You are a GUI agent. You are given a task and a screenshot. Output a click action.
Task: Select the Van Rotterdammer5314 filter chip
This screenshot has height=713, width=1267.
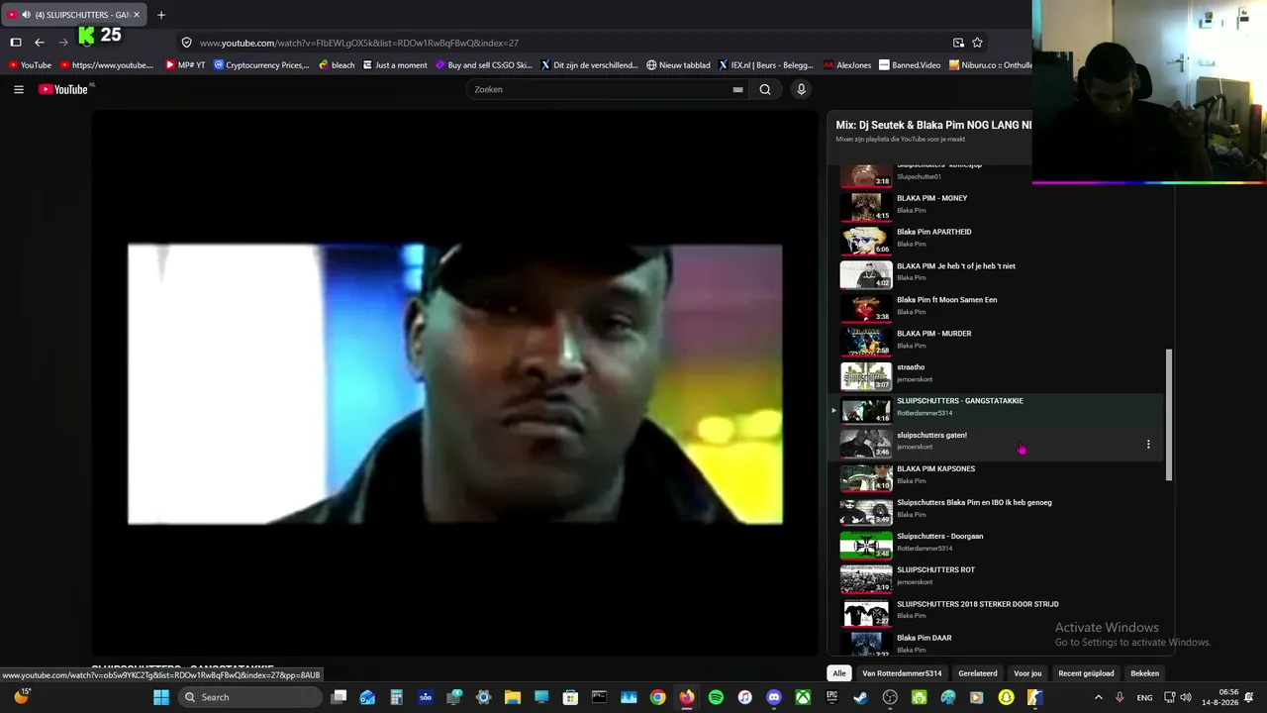(x=902, y=673)
